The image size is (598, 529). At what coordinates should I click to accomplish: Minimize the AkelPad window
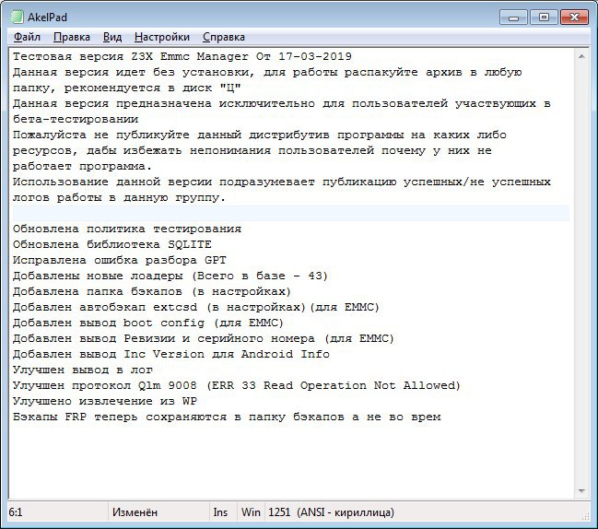pos(514,18)
